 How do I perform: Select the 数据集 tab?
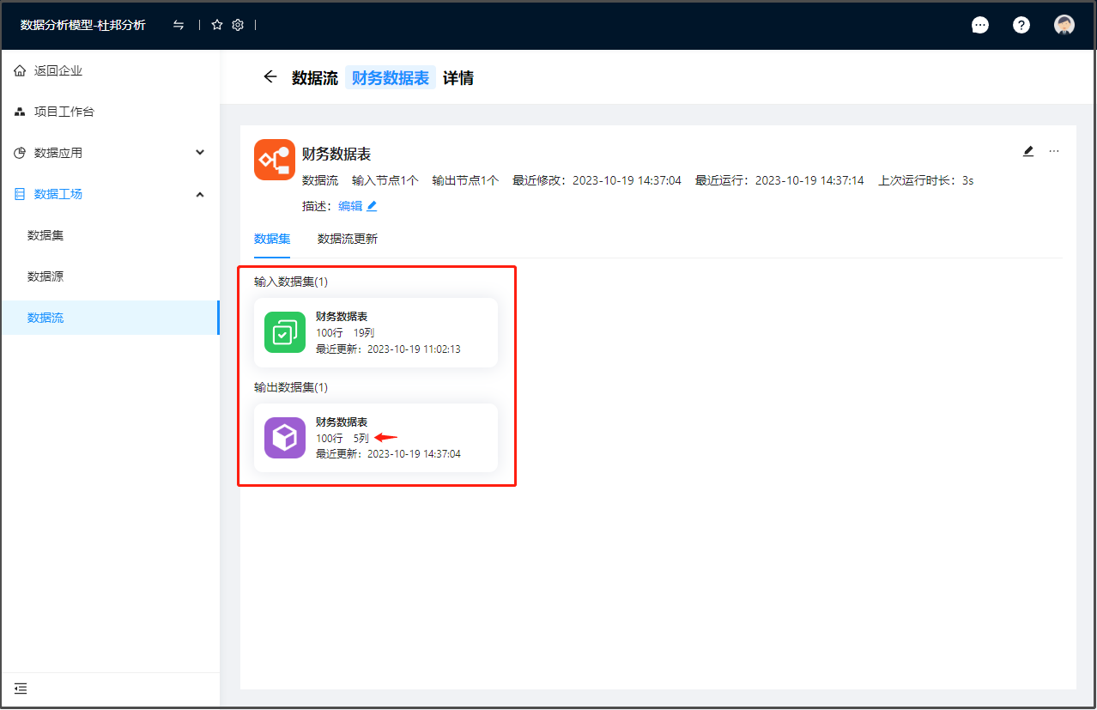(271, 239)
